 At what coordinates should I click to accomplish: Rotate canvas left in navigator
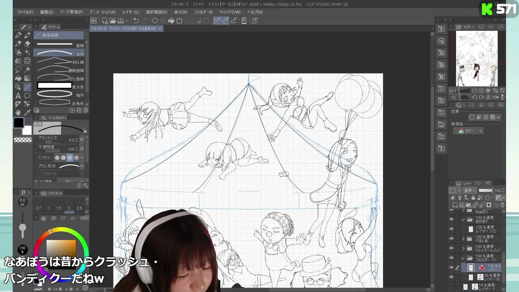click(x=474, y=97)
